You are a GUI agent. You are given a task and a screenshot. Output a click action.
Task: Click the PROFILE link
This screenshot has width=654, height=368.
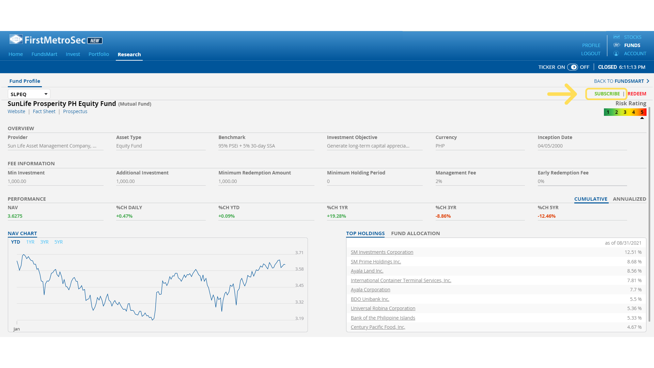591,45
